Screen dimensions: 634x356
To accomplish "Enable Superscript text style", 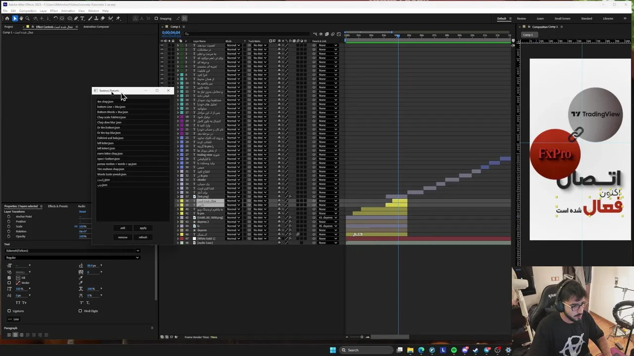I will pyautogui.click(x=82, y=303).
